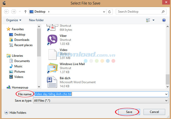Click the navigation pane scrollbar thumb

(x=39, y=43)
